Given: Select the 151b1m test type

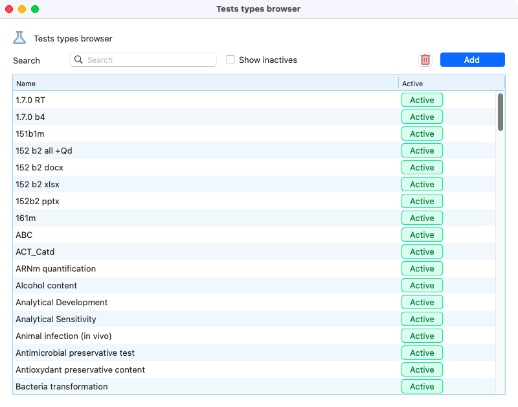Looking at the screenshot, I should 254,134.
